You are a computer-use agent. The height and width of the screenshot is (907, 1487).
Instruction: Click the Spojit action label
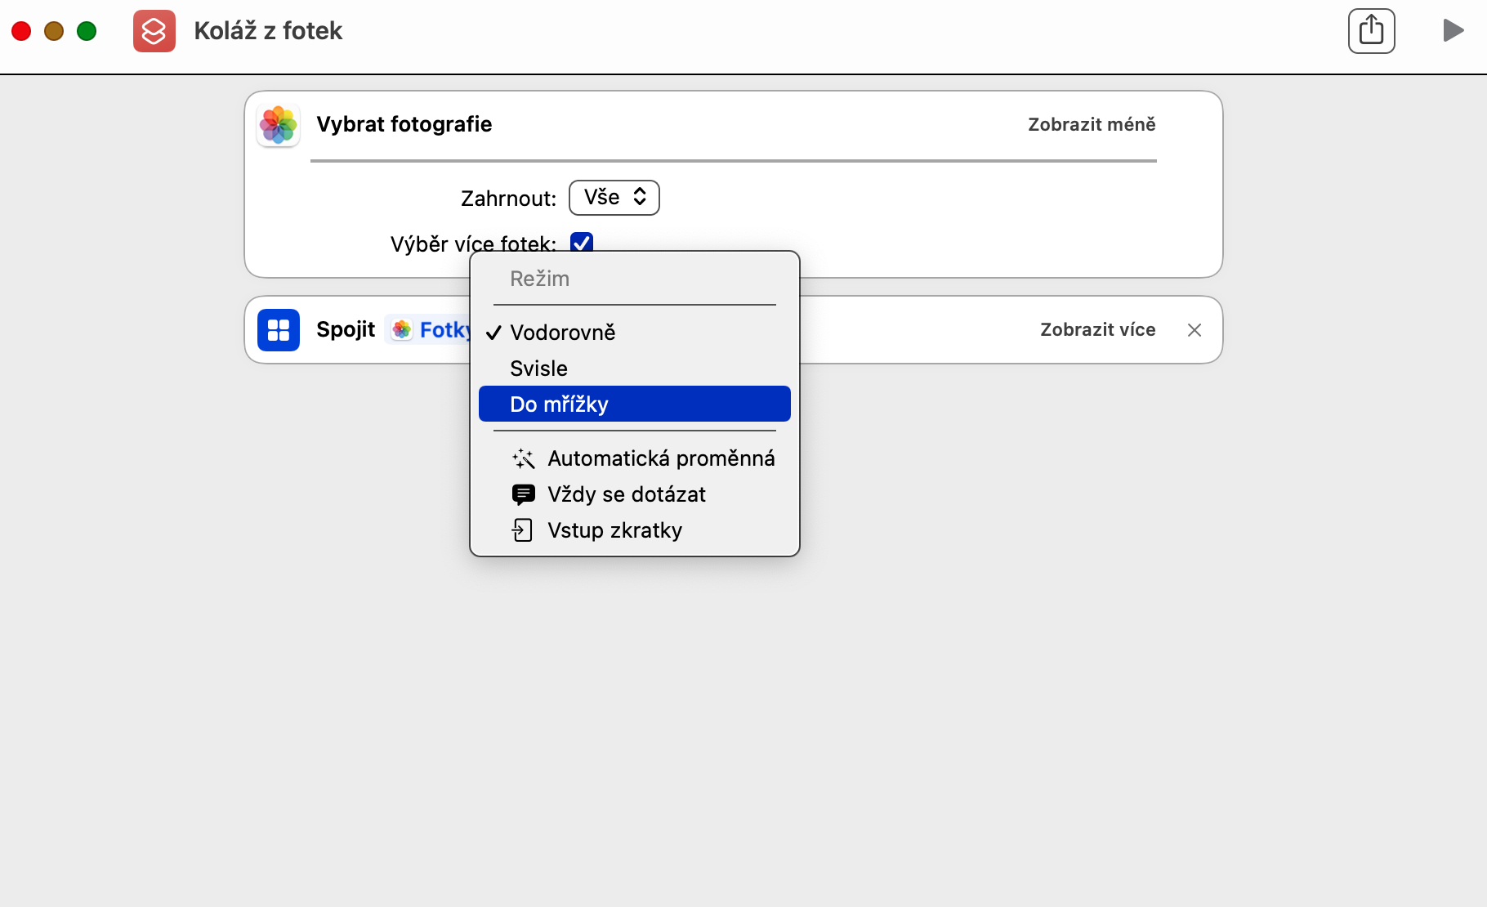pyautogui.click(x=346, y=330)
